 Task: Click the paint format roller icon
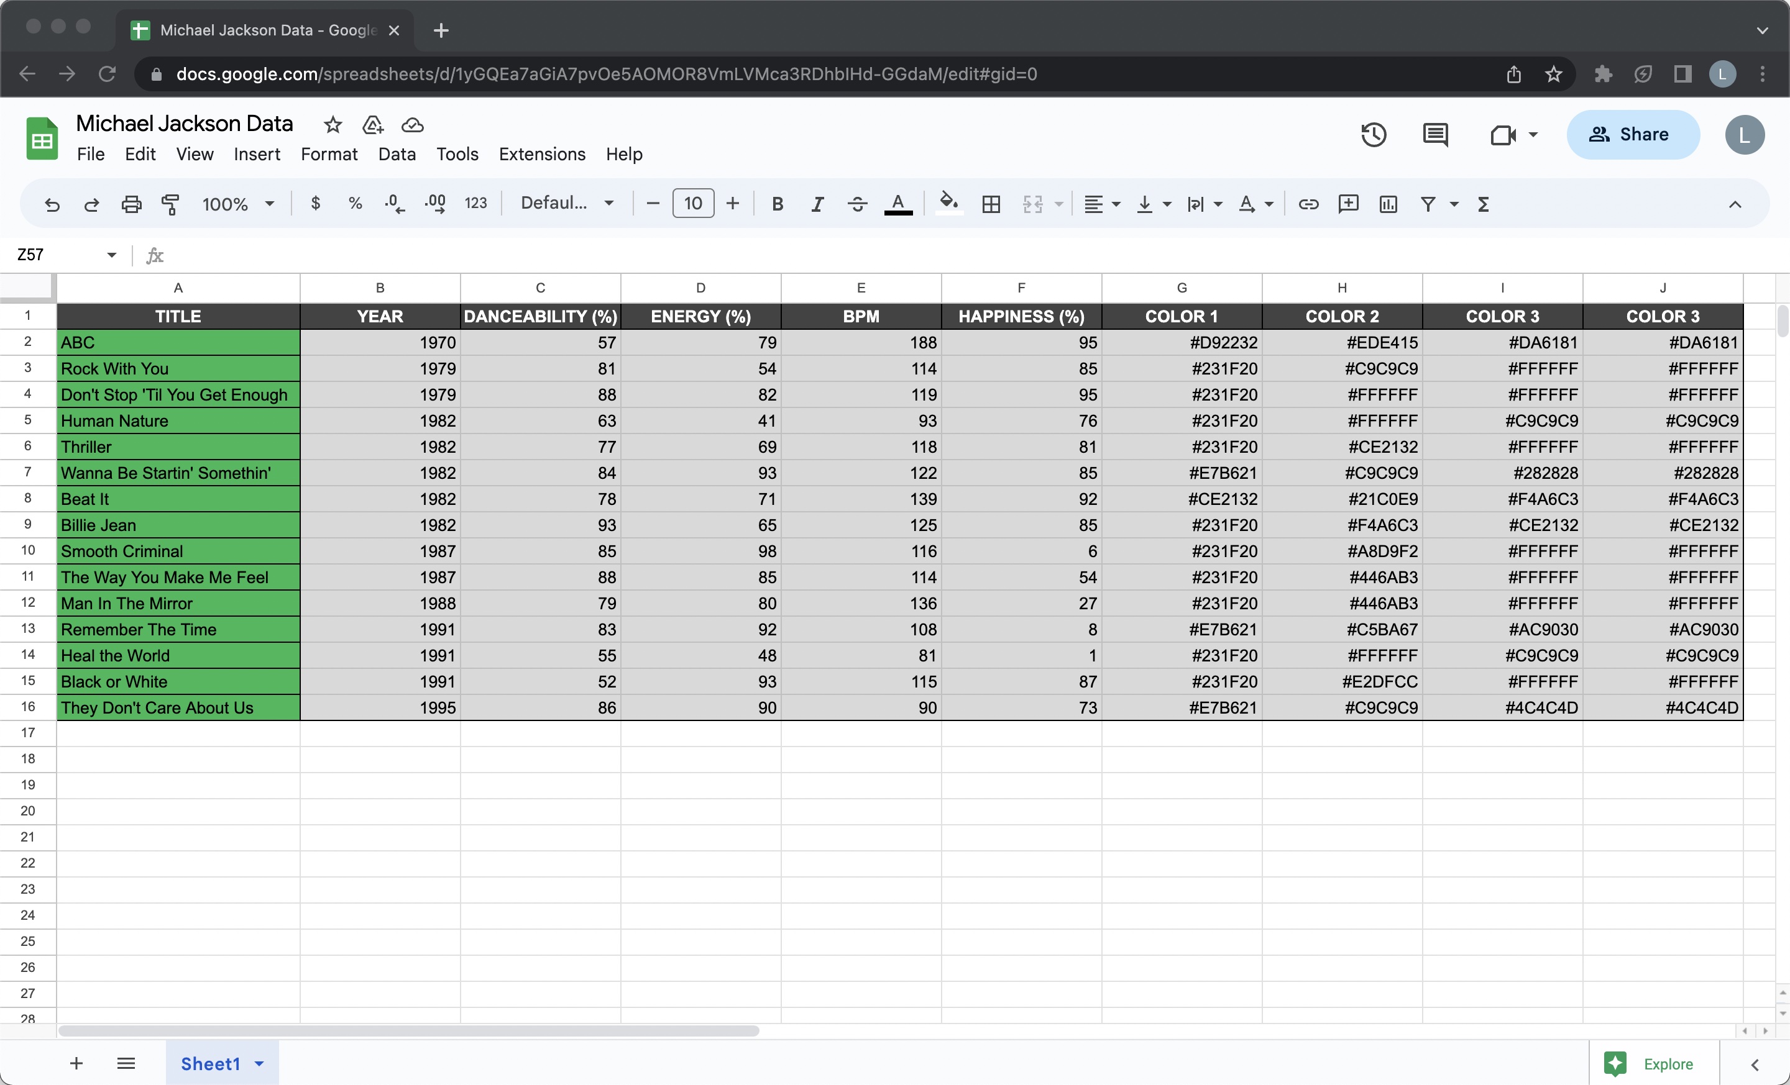tap(170, 204)
